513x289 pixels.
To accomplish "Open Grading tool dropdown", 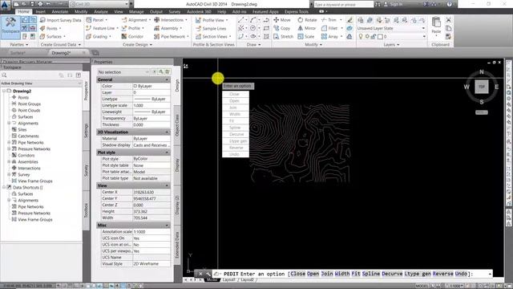I will tap(99, 37).
